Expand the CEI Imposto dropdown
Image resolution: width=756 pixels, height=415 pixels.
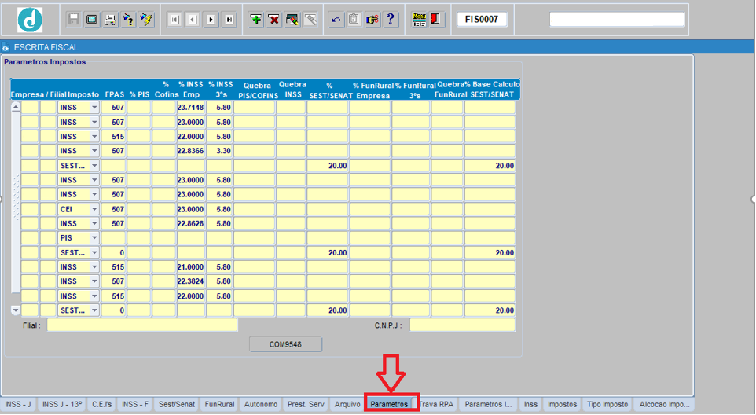pos(94,210)
